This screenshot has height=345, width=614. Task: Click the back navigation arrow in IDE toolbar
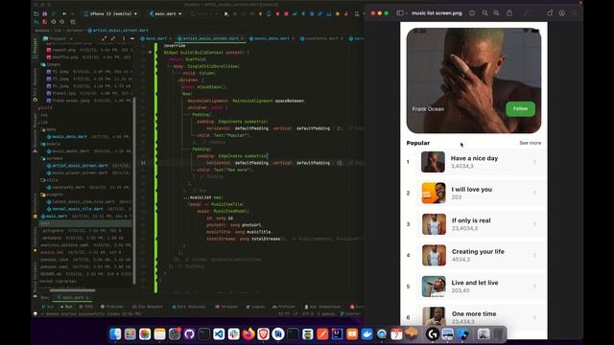(x=64, y=13)
